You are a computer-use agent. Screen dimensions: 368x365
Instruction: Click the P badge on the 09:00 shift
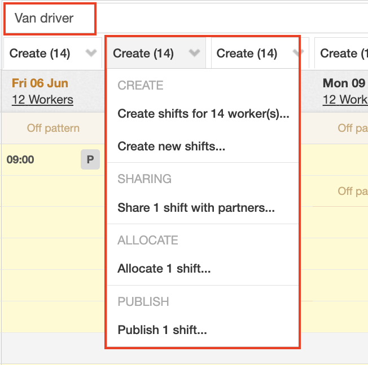(90, 160)
